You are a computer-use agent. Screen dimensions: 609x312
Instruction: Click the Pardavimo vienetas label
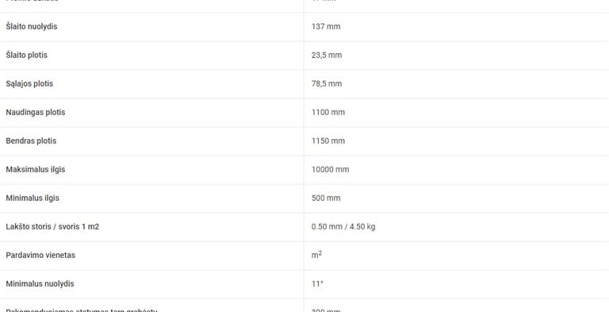tap(40, 255)
